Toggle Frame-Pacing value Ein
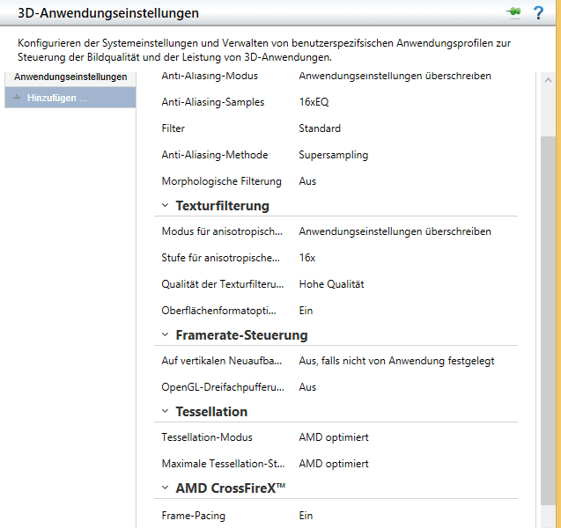The width and height of the screenshot is (561, 528). pyautogui.click(x=306, y=516)
